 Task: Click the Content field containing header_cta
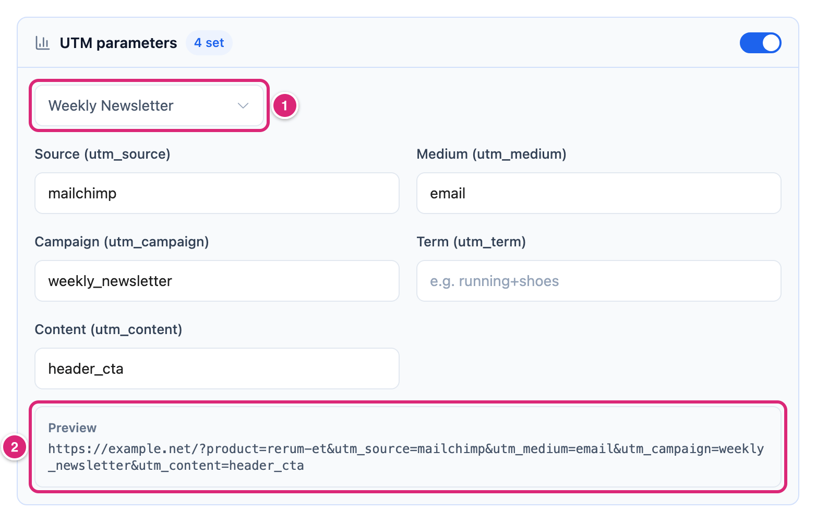[217, 369]
